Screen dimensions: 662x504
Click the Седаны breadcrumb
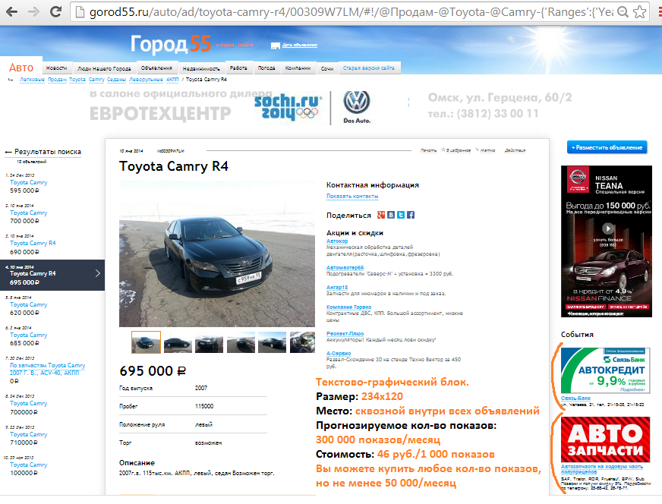[116, 80]
